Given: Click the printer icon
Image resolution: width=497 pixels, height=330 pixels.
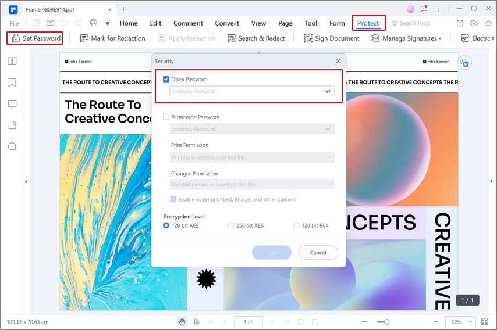Looking at the screenshot, I should tap(93, 23).
